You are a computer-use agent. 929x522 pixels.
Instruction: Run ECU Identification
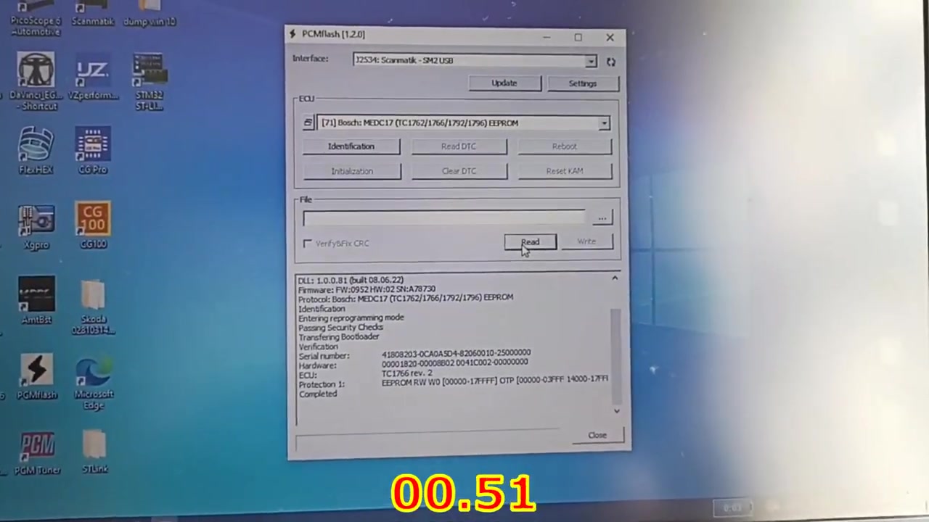click(351, 146)
